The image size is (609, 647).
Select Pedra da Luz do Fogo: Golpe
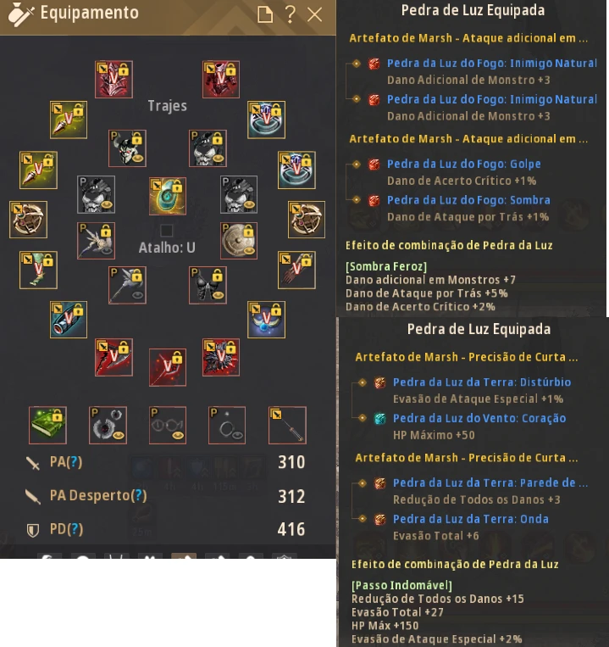click(x=463, y=164)
